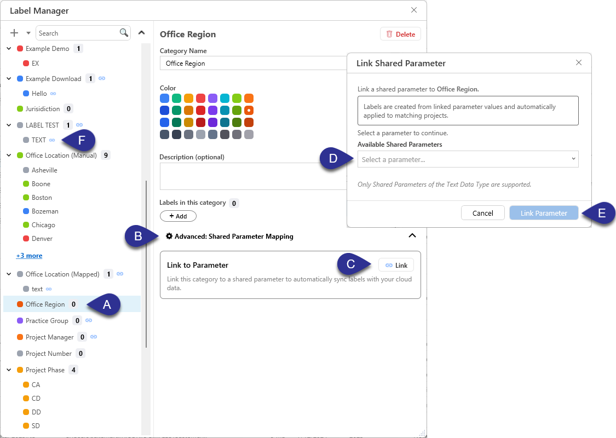The height and width of the screenshot is (438, 616).
Task: Click the link icon beside the Hello label
Action: (54, 93)
